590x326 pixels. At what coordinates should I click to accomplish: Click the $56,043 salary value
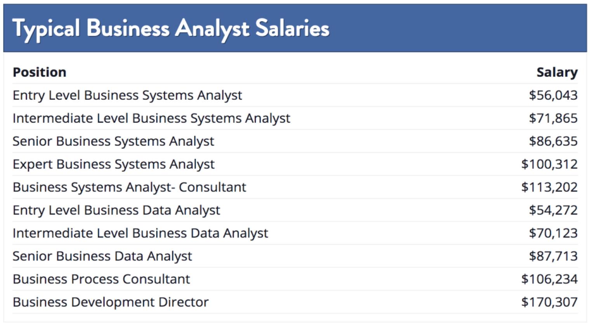[x=553, y=95]
